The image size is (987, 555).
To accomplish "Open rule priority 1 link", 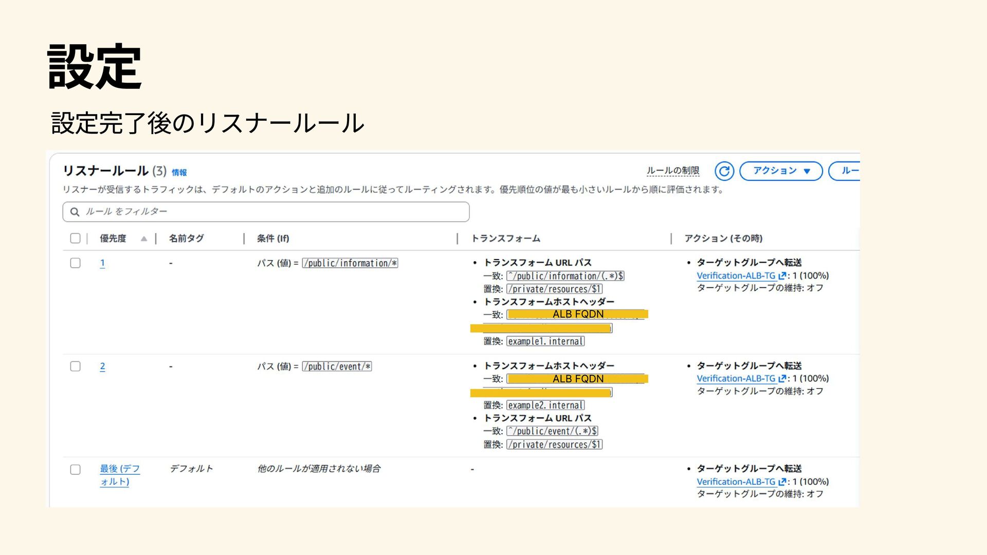I will click(102, 263).
